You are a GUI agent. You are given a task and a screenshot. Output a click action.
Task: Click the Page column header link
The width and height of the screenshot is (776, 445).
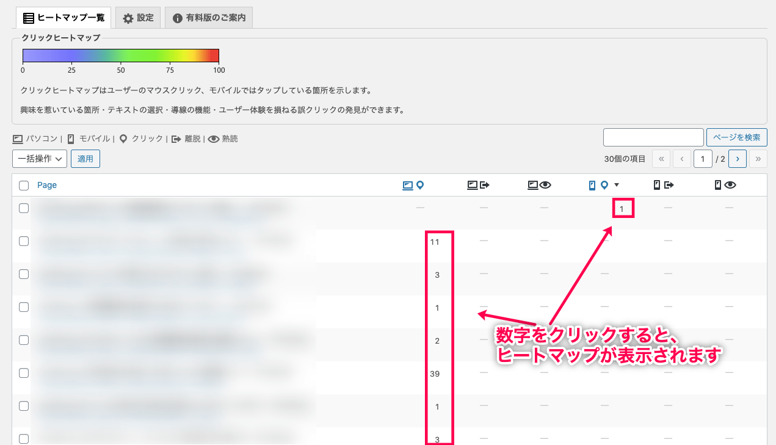[x=47, y=185]
